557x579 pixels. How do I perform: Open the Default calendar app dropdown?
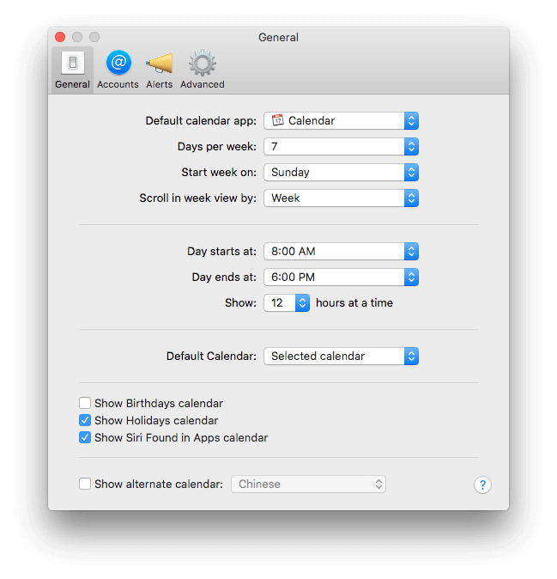point(342,121)
